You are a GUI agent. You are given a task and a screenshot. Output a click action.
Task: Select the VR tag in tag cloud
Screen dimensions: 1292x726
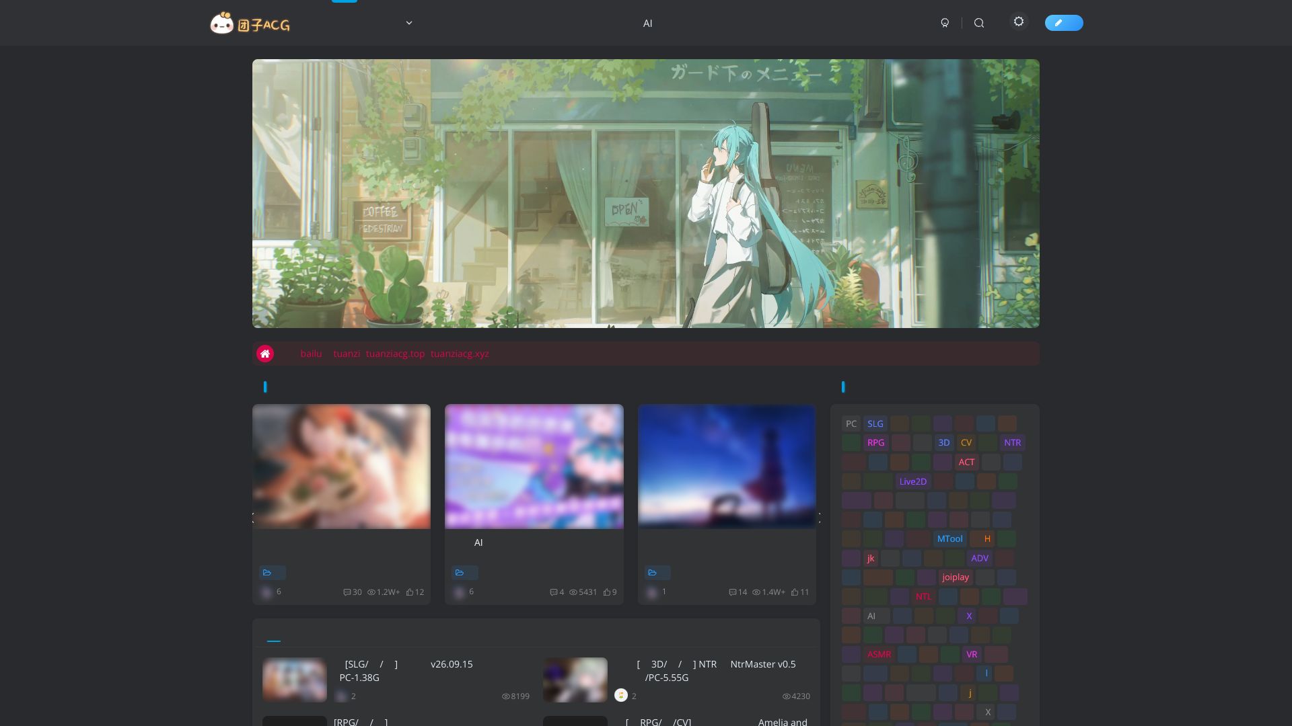(x=972, y=654)
